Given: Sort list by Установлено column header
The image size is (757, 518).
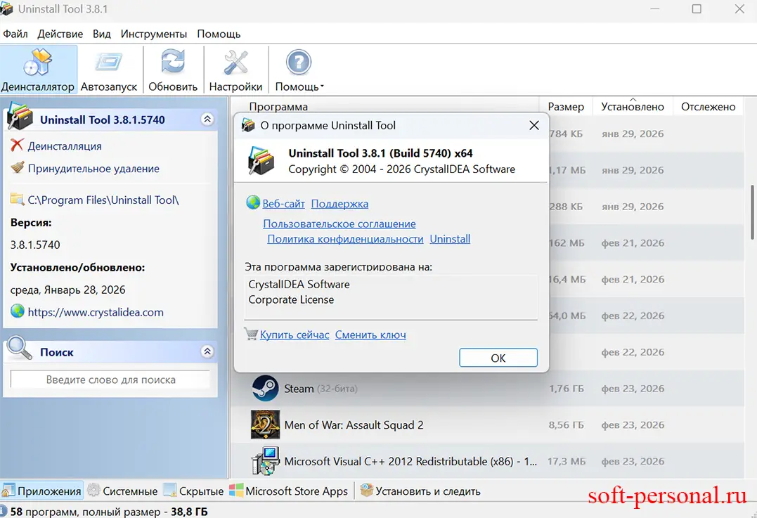Looking at the screenshot, I should pos(633,107).
